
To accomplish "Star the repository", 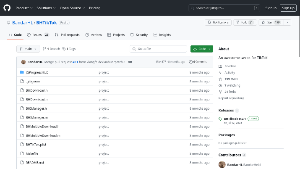I will point(271,22).
